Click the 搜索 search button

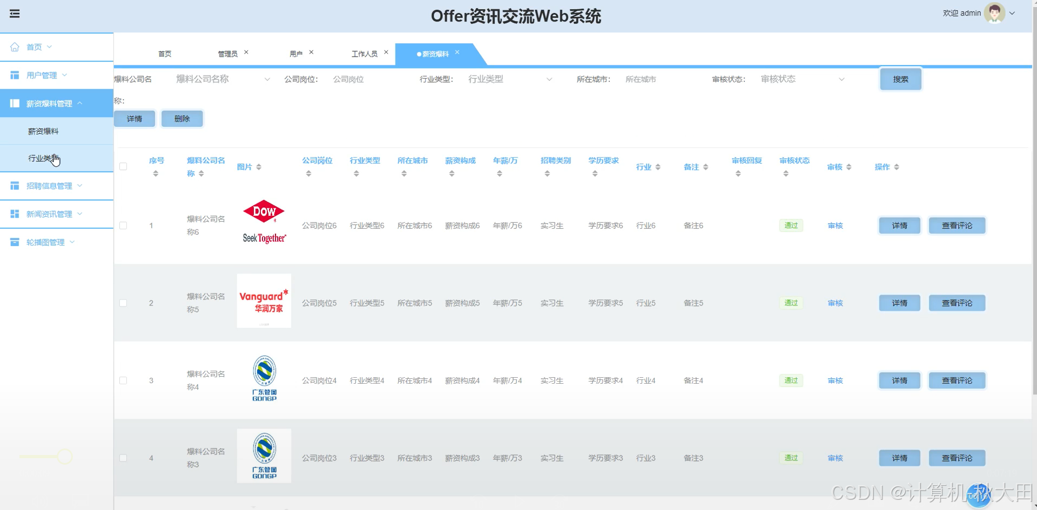point(900,79)
